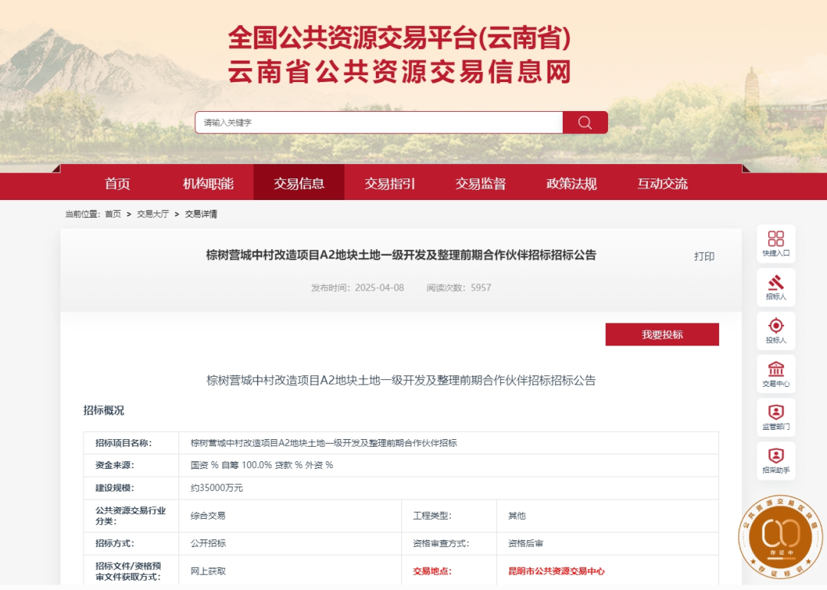The width and height of the screenshot is (827, 590).
Task: Open the 快捷入口 quick access panel
Action: [x=776, y=242]
